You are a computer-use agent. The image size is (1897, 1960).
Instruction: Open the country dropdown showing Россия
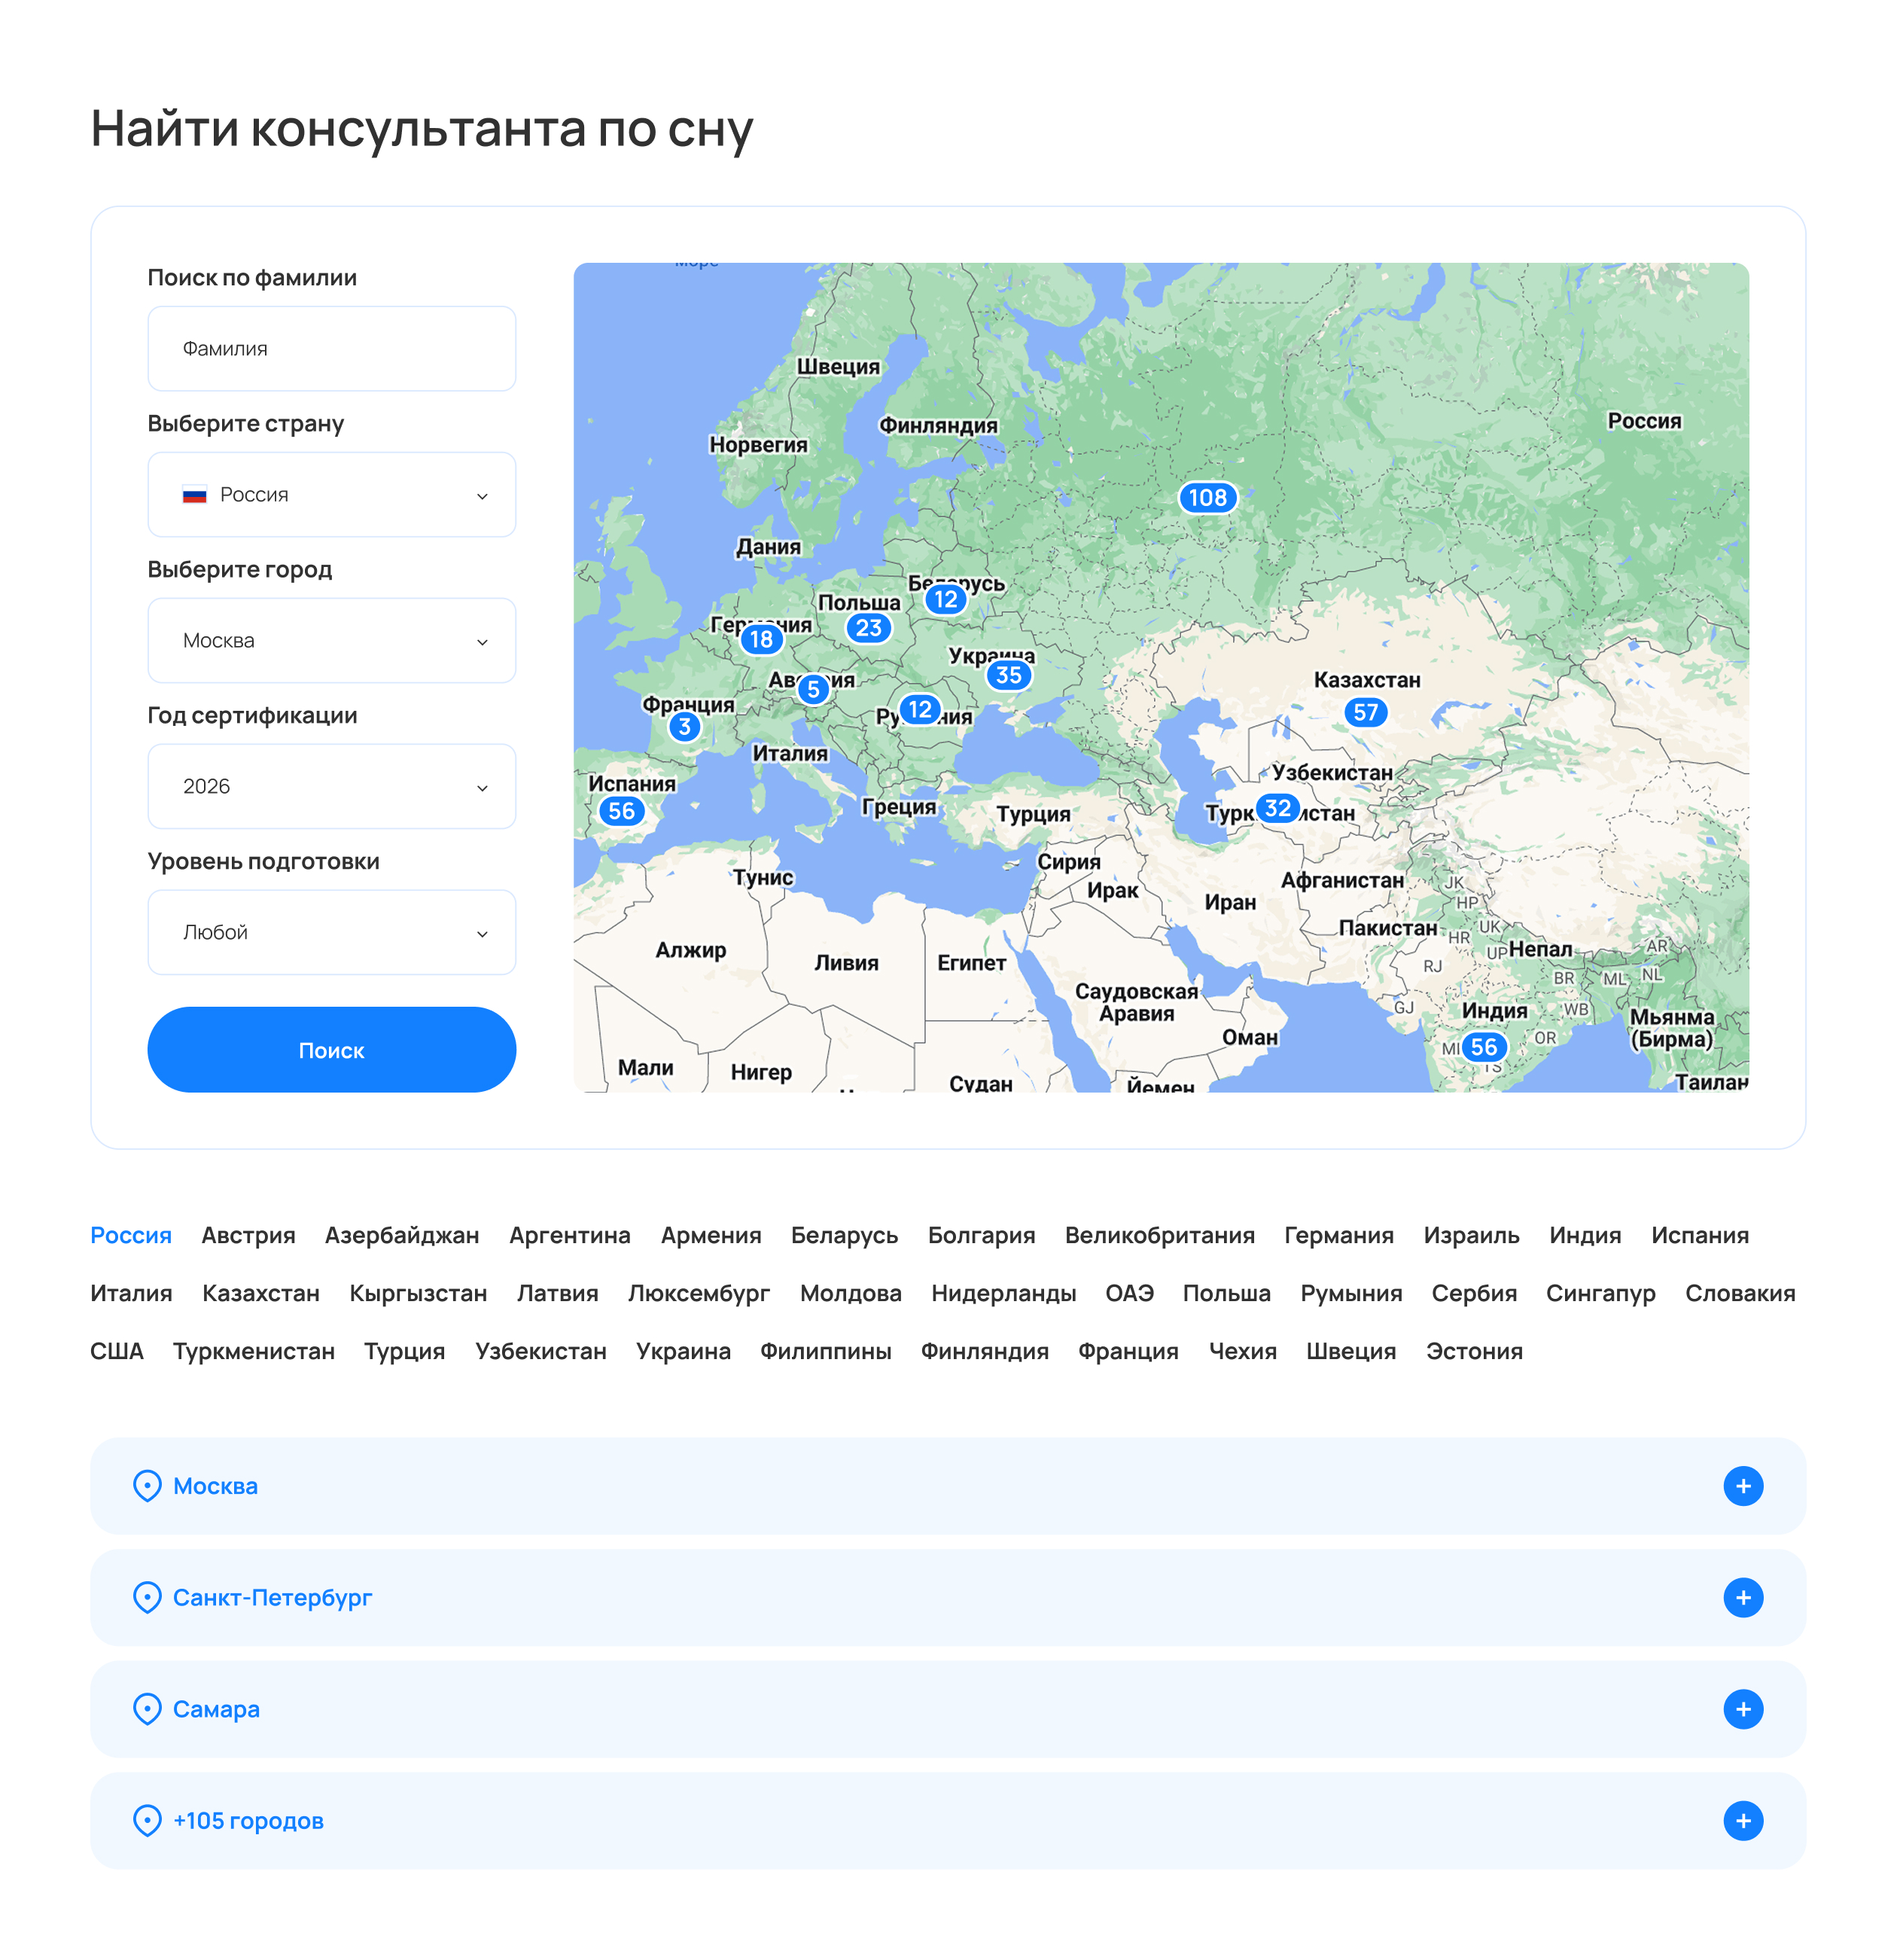pos(330,495)
